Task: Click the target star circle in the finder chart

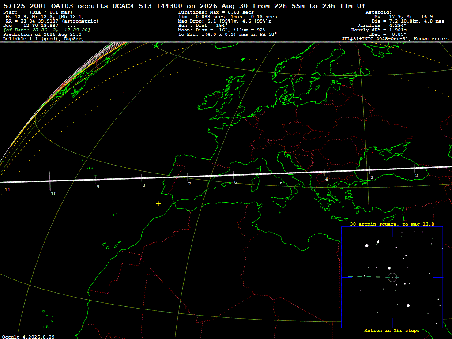Action: click(x=392, y=277)
